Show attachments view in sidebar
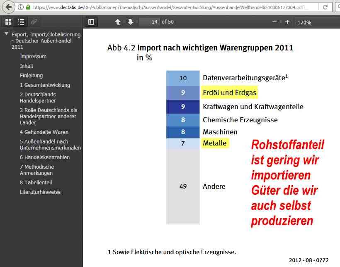340x267 pixels. (34, 22)
